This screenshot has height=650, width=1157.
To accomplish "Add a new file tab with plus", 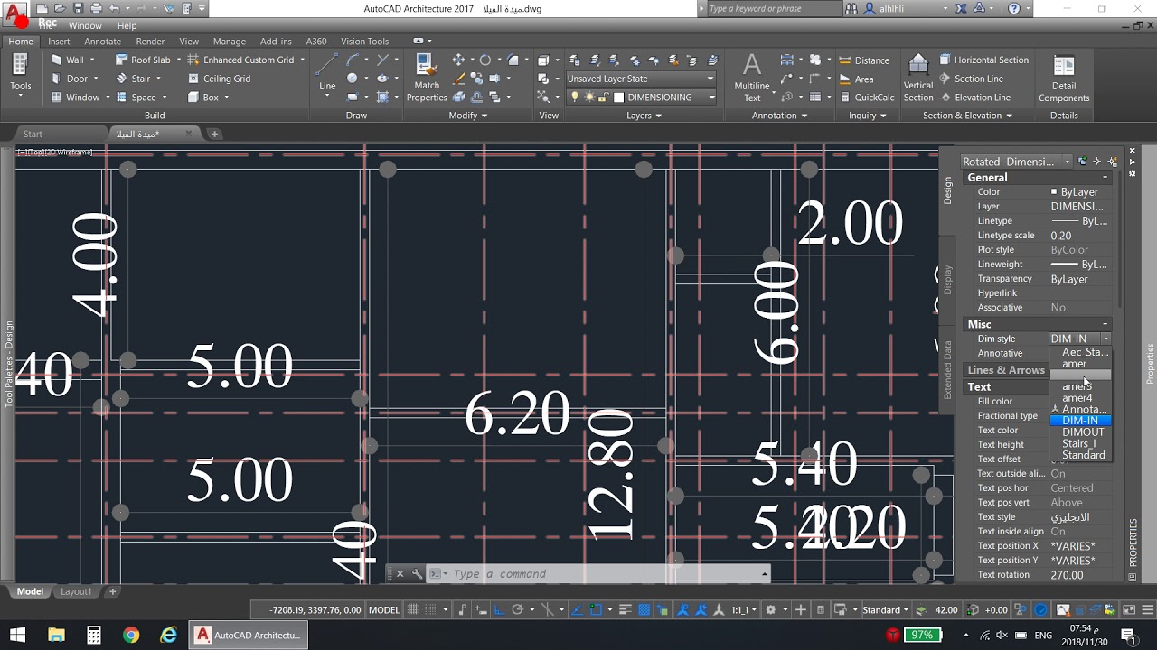I will click(x=214, y=134).
